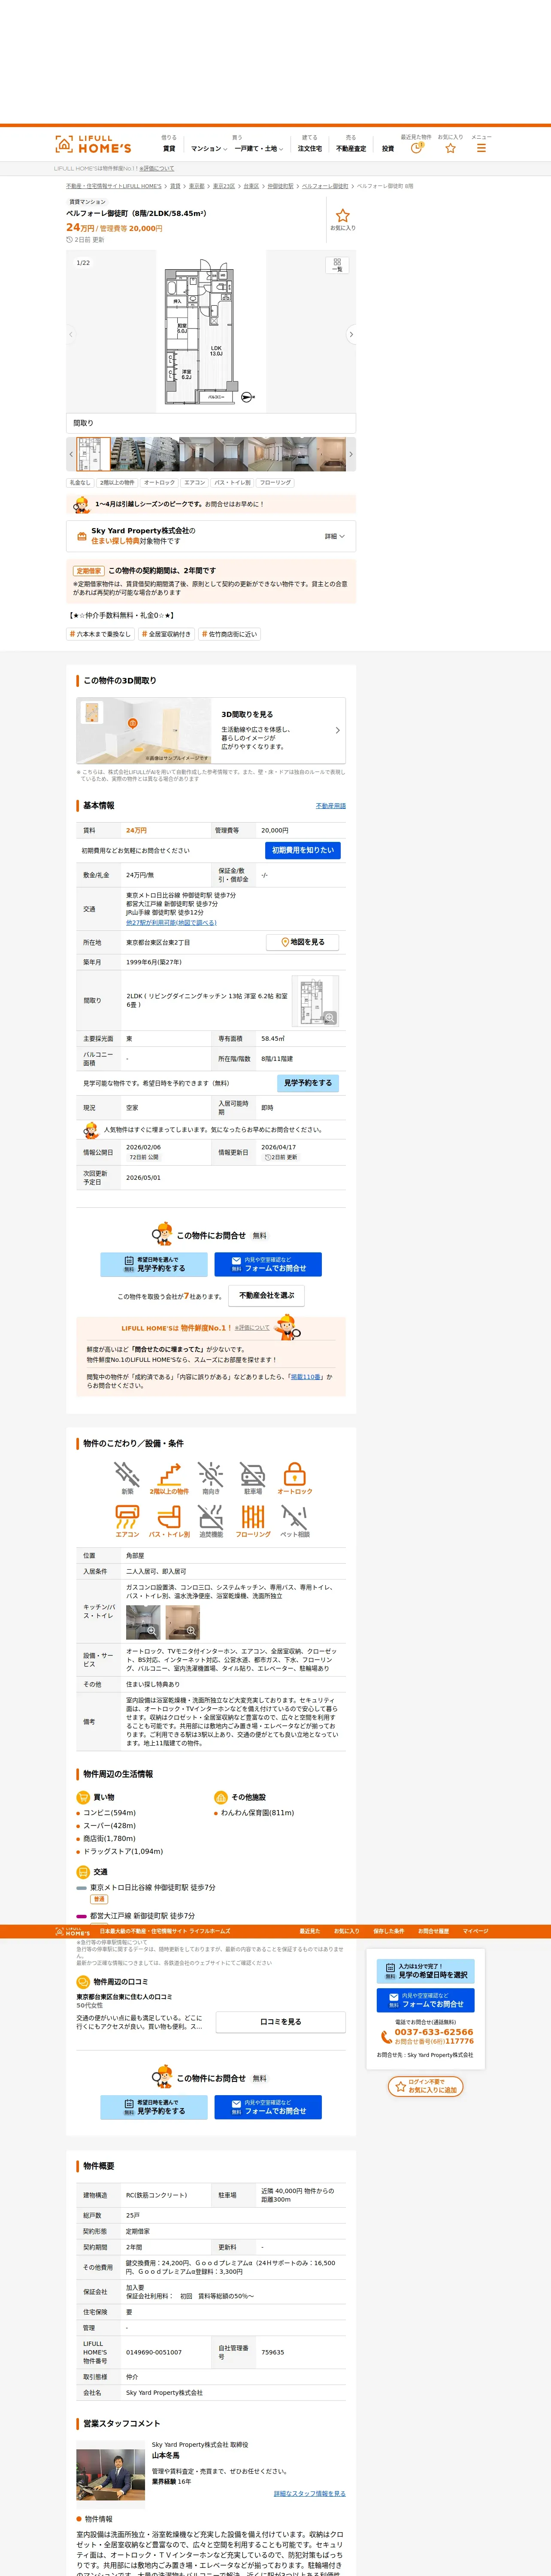
Task: Click the エアコン air conditioner feature icon
Action: (127, 1521)
